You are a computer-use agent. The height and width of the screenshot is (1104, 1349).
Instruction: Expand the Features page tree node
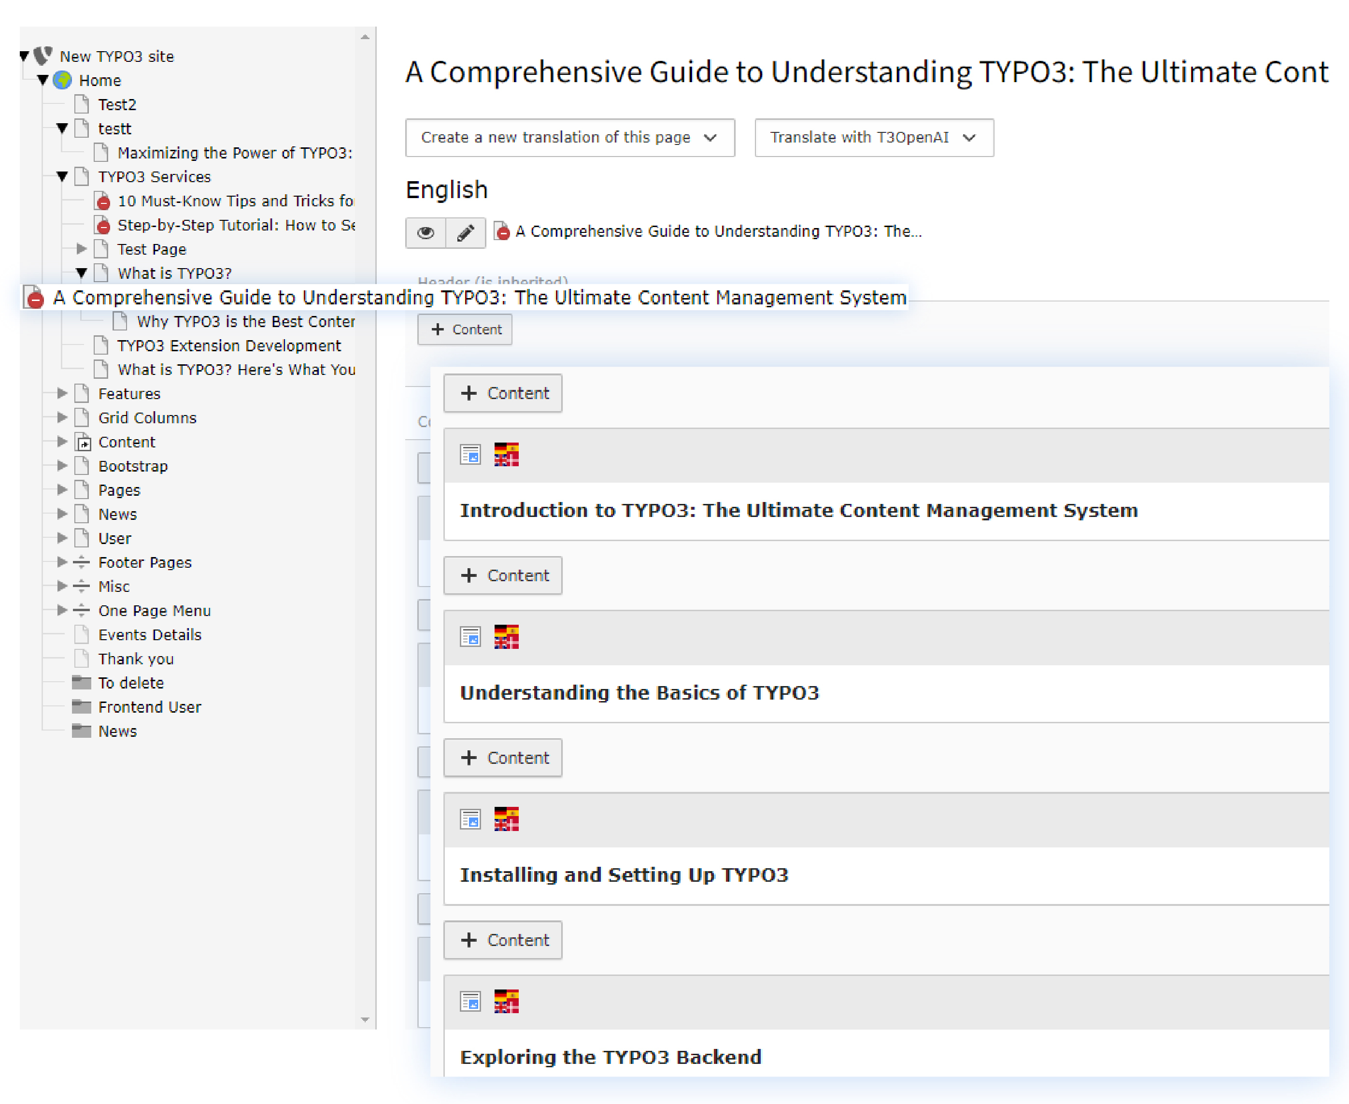62,394
